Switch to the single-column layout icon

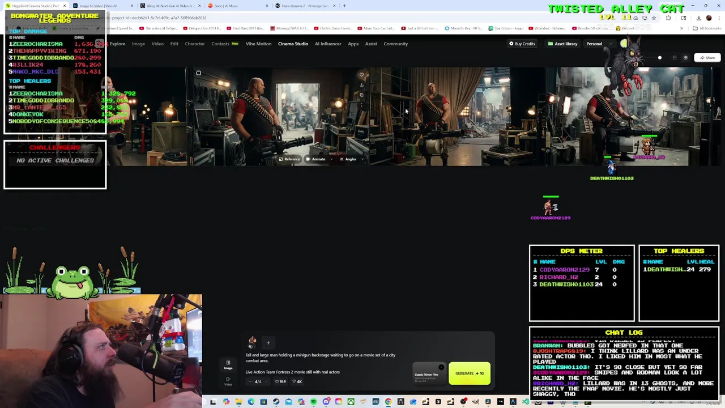675,58
